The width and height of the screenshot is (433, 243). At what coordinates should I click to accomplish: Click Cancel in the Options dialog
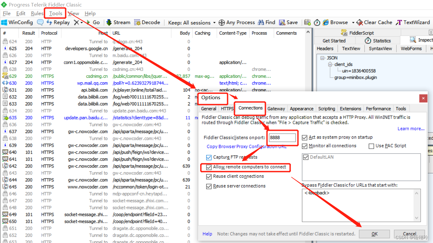pos(409,234)
